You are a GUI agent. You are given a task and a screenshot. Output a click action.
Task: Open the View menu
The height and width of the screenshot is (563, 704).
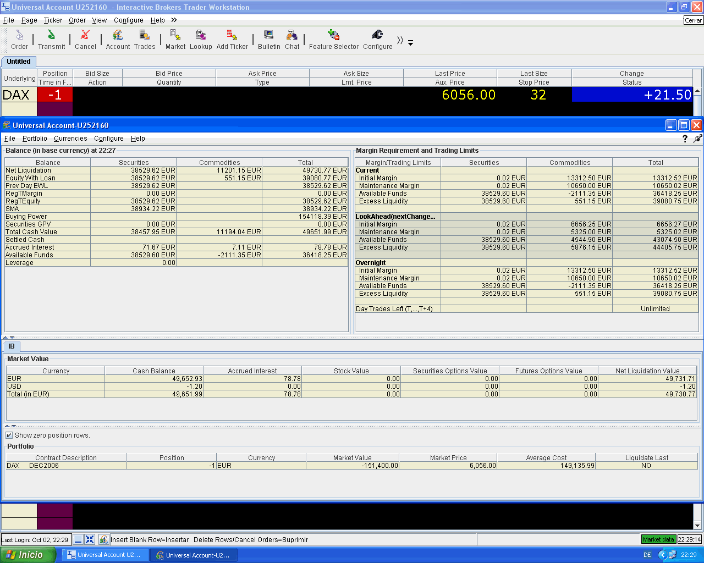click(x=100, y=20)
